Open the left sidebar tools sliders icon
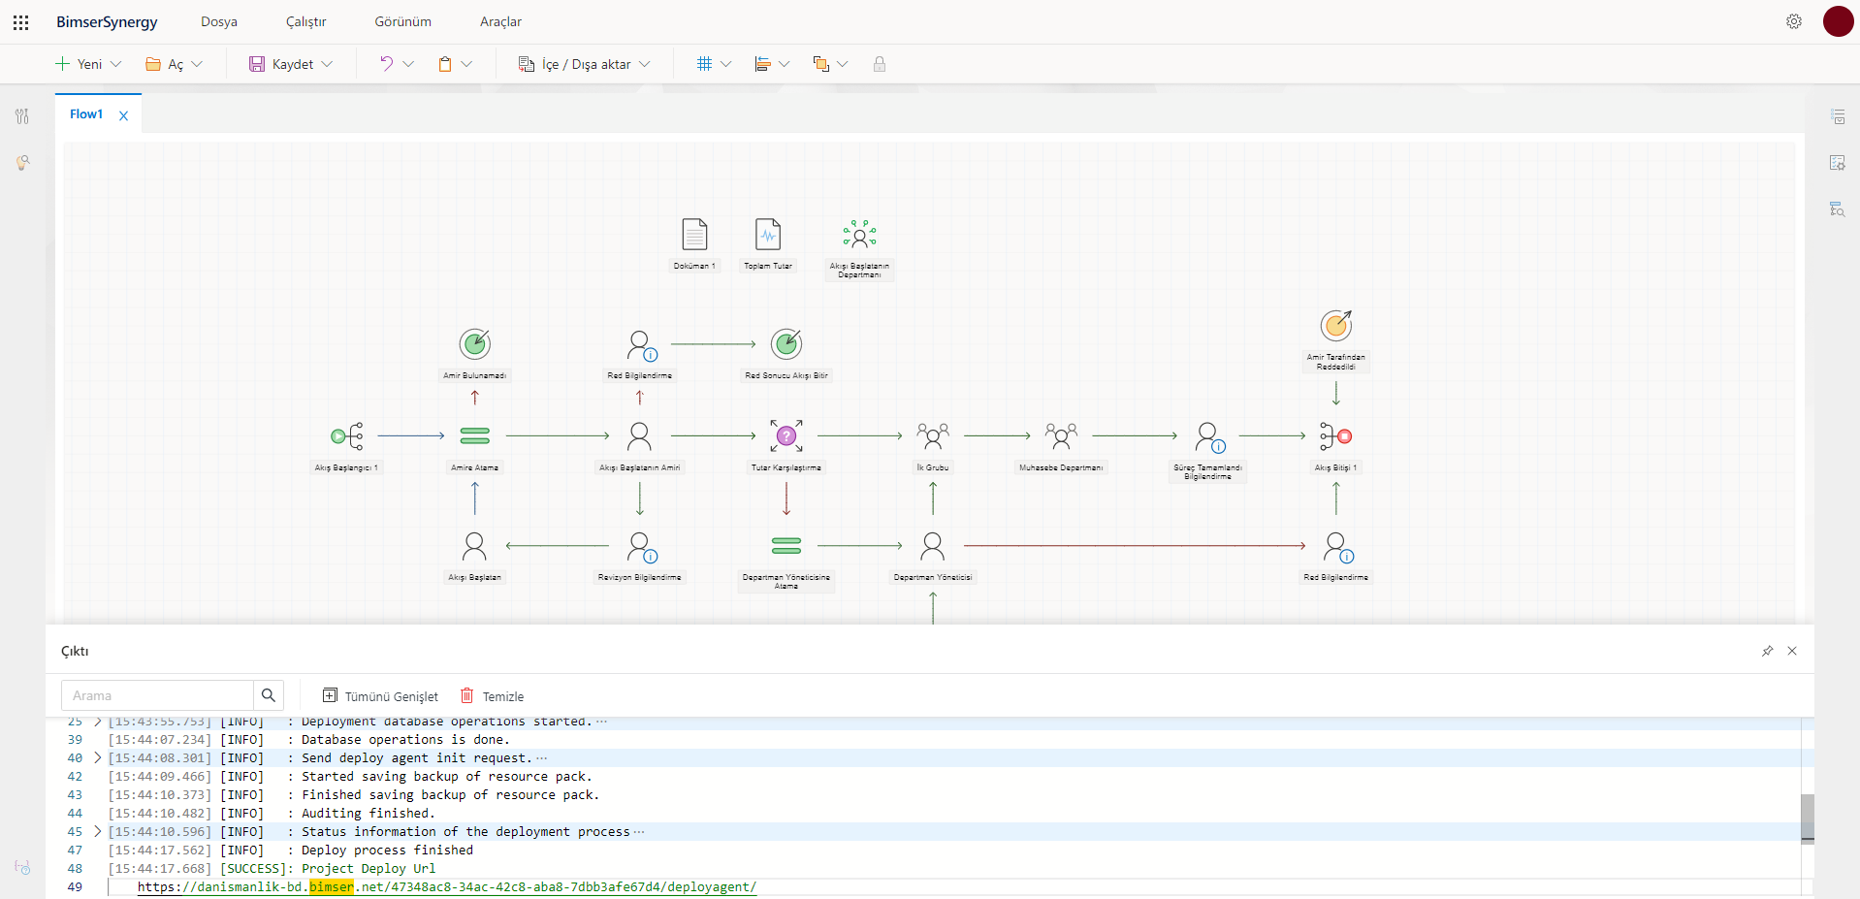 click(x=22, y=116)
